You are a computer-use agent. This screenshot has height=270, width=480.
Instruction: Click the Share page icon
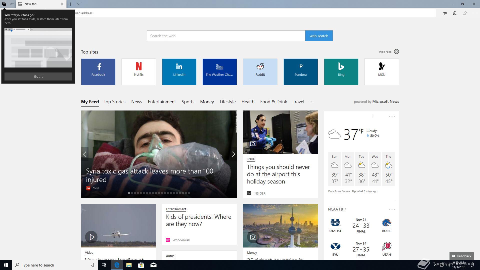tap(465, 13)
